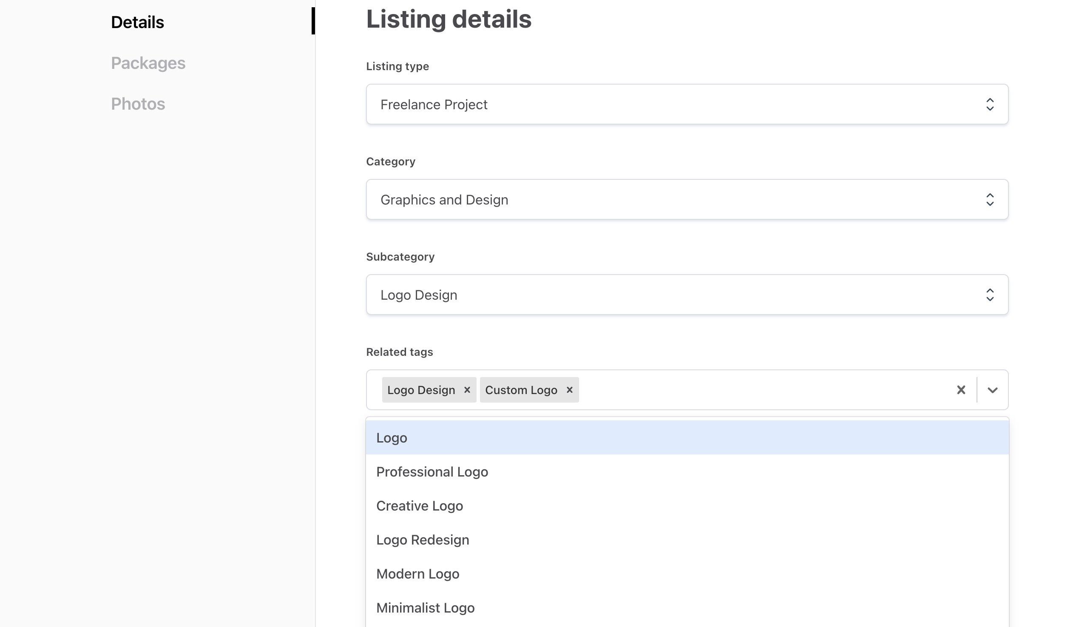This screenshot has height=627, width=1079.
Task: Choose the Logo tag option
Action: 392,438
